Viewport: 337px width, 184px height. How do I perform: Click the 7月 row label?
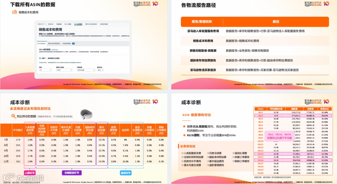point(6,140)
